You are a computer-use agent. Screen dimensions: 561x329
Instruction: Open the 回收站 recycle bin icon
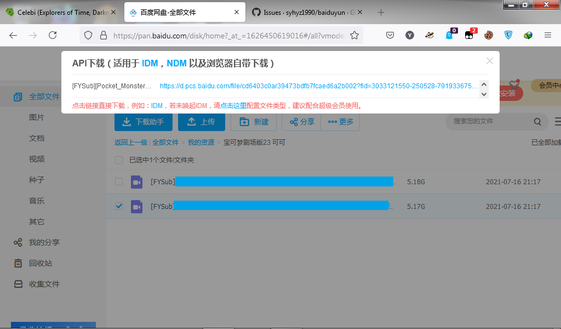tap(19, 263)
